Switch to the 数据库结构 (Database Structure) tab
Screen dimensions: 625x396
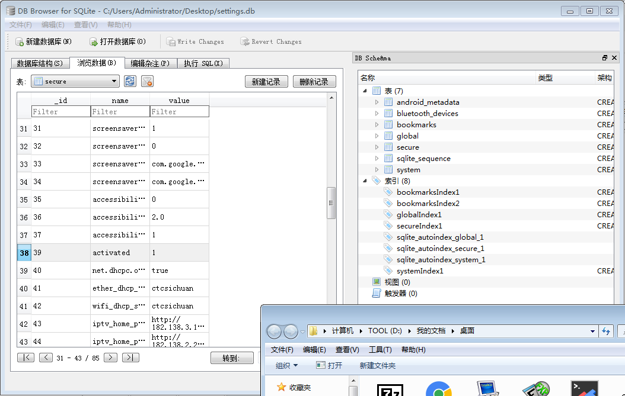[x=40, y=63]
